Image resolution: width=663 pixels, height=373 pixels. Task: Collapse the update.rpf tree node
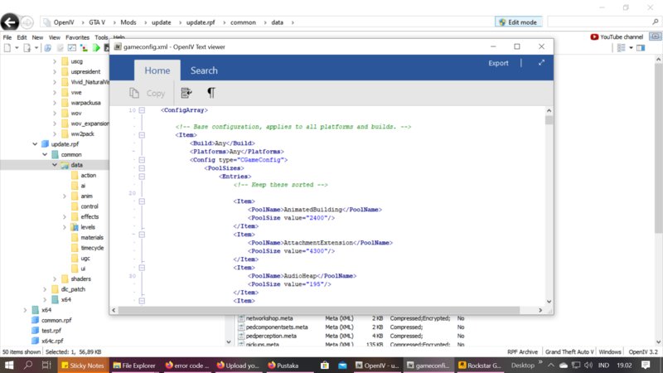point(35,143)
